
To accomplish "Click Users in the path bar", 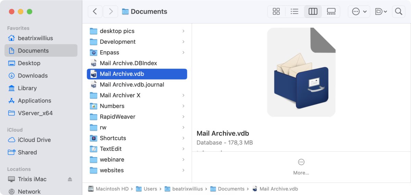I will [147, 189].
